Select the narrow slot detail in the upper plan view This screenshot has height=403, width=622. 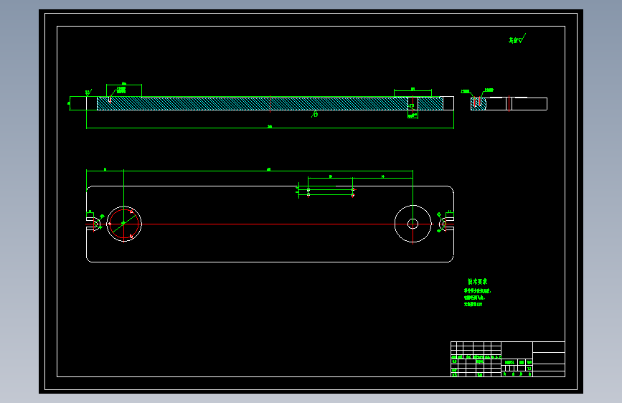(331, 192)
